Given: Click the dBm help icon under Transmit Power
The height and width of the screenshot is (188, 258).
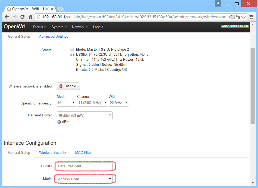Looking at the screenshot, I should (x=59, y=122).
